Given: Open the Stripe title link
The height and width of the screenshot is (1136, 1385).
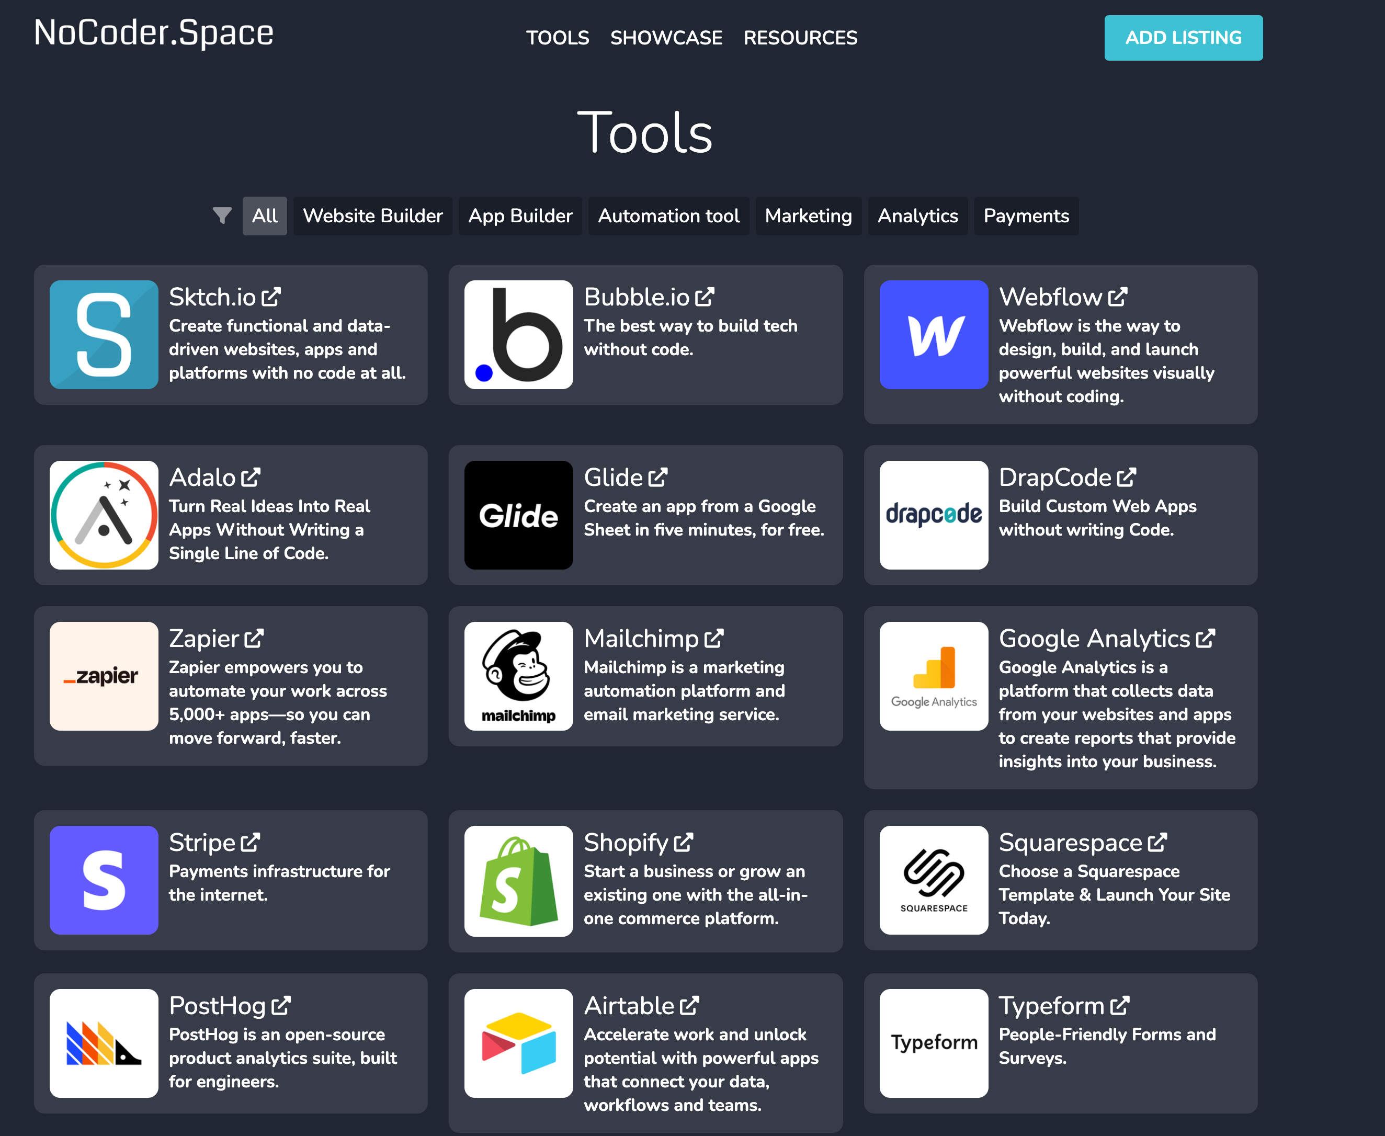Looking at the screenshot, I should (202, 842).
